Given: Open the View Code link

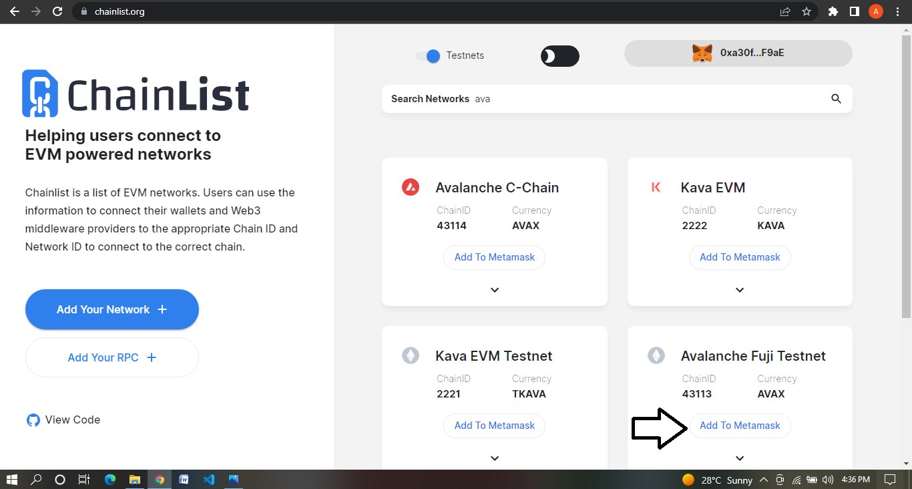Looking at the screenshot, I should tap(73, 420).
